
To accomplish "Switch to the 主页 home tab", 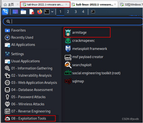I will coord(11,4).
